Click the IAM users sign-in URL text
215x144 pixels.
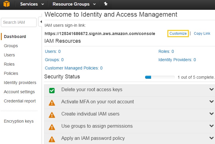tap(100, 34)
